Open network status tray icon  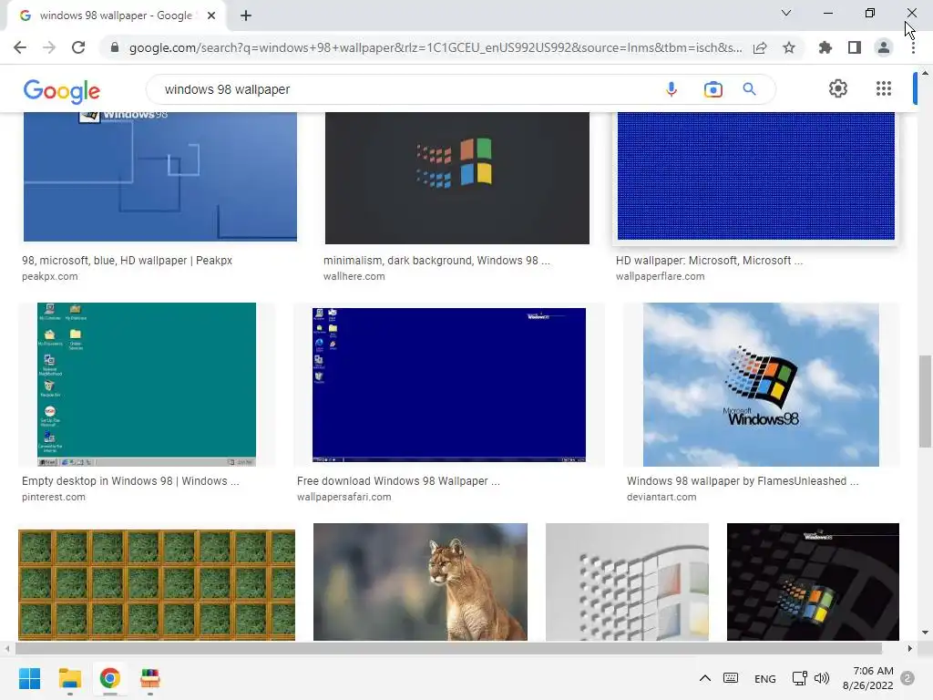[799, 678]
